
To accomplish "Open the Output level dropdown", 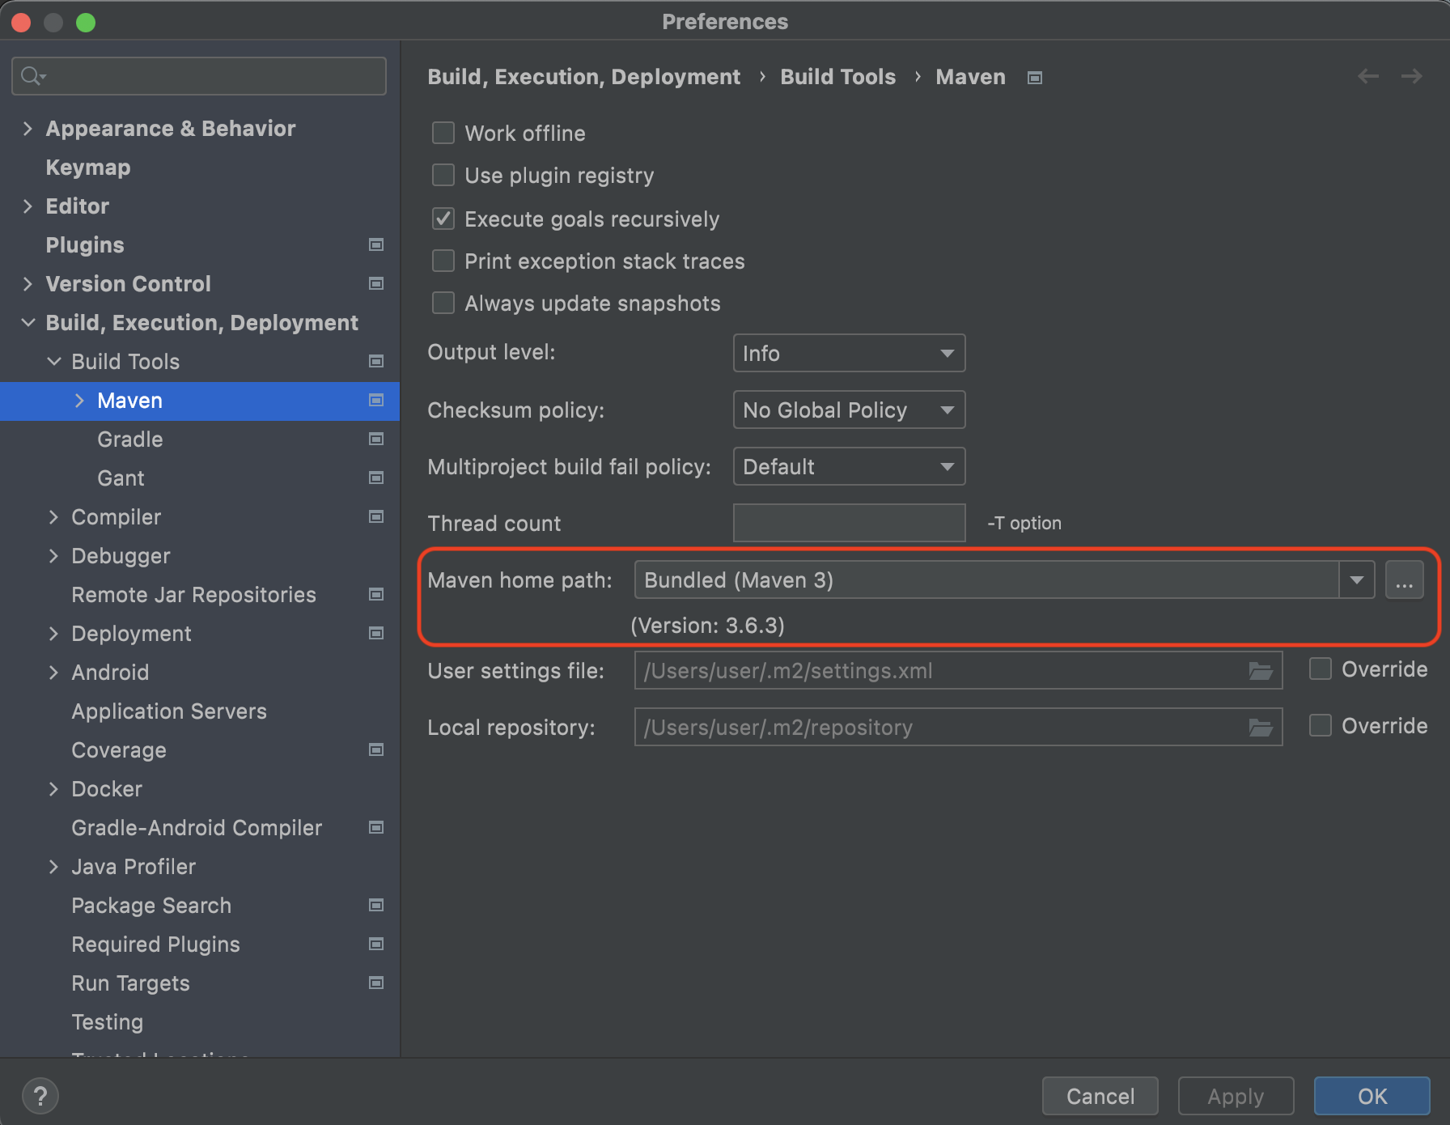I will pos(849,353).
